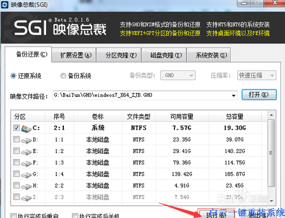The image size is (285, 218).
Task: Click the 卷标 column header
Action: coord(98,116)
